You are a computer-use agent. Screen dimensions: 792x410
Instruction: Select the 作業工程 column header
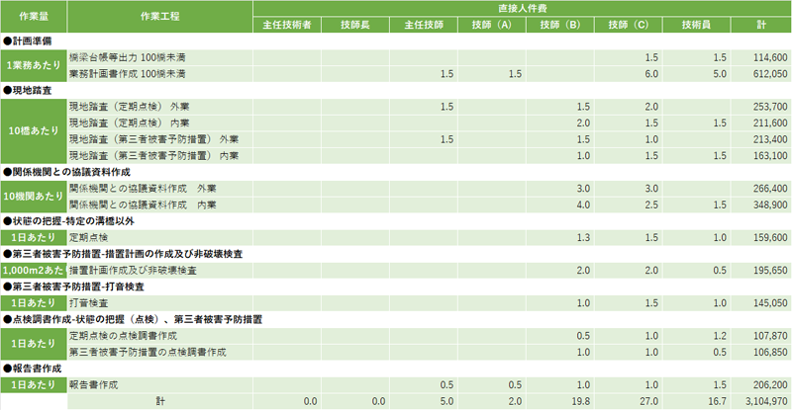point(159,17)
